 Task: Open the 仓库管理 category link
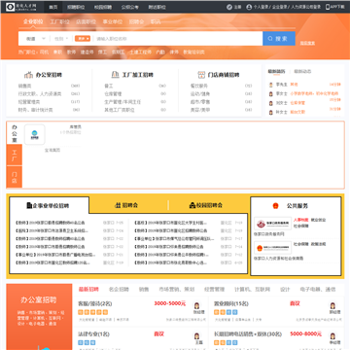[113, 94]
